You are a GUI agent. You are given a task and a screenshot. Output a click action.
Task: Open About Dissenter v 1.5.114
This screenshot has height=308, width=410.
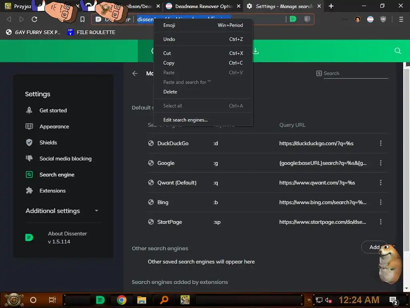pyautogui.click(x=67, y=237)
